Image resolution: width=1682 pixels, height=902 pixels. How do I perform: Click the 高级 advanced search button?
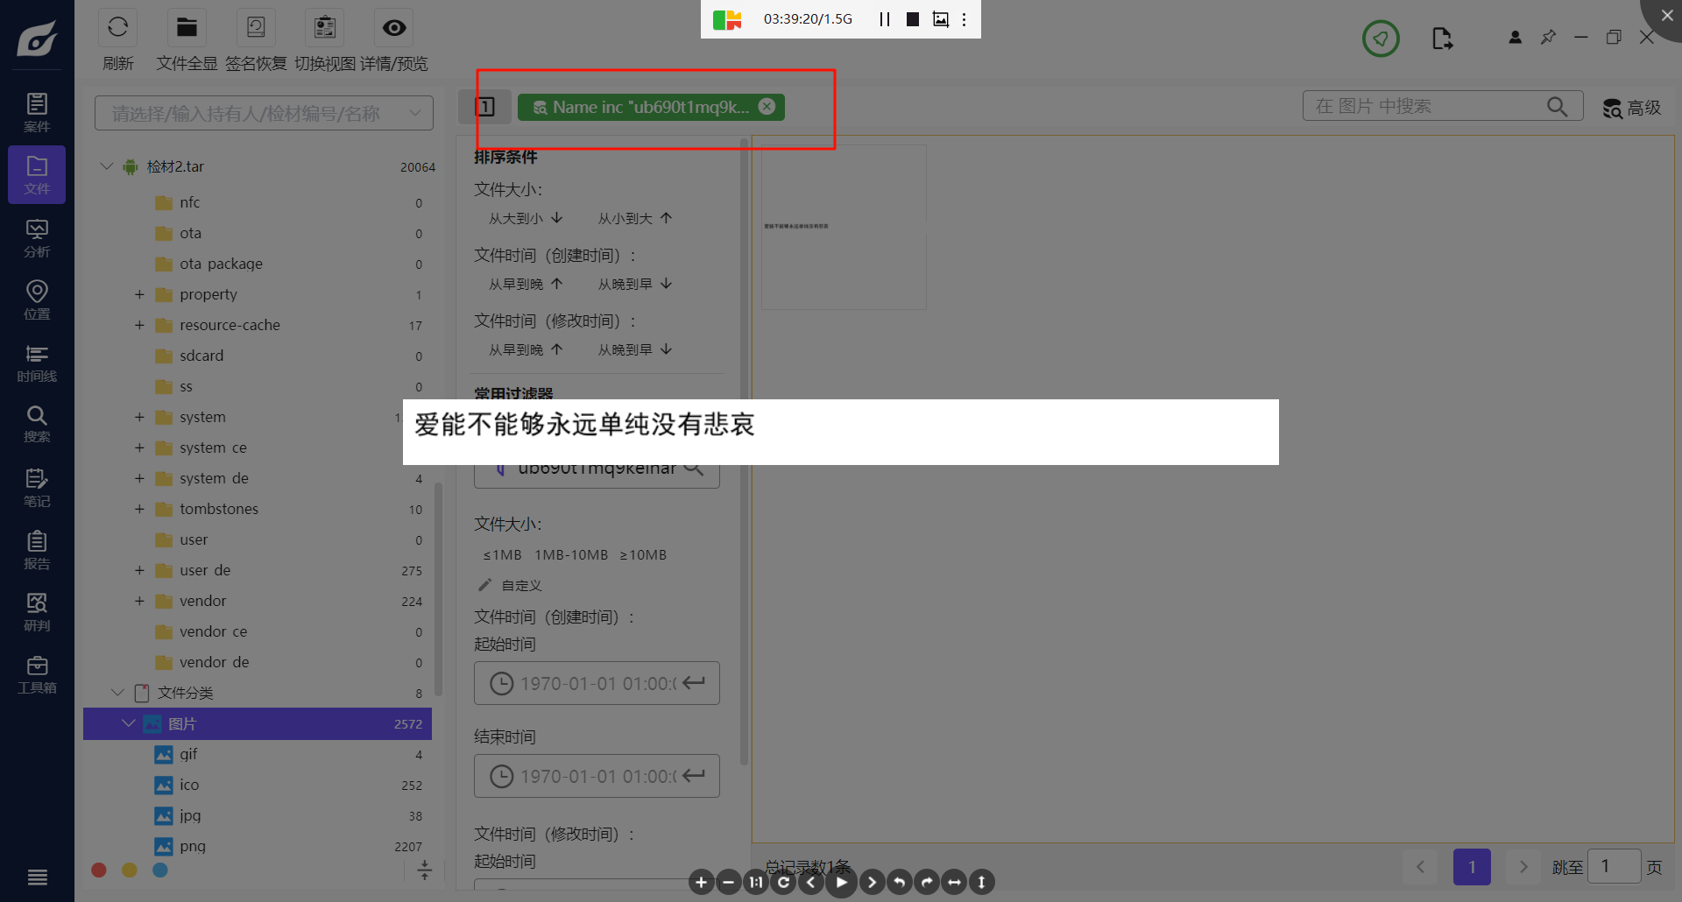(x=1632, y=108)
